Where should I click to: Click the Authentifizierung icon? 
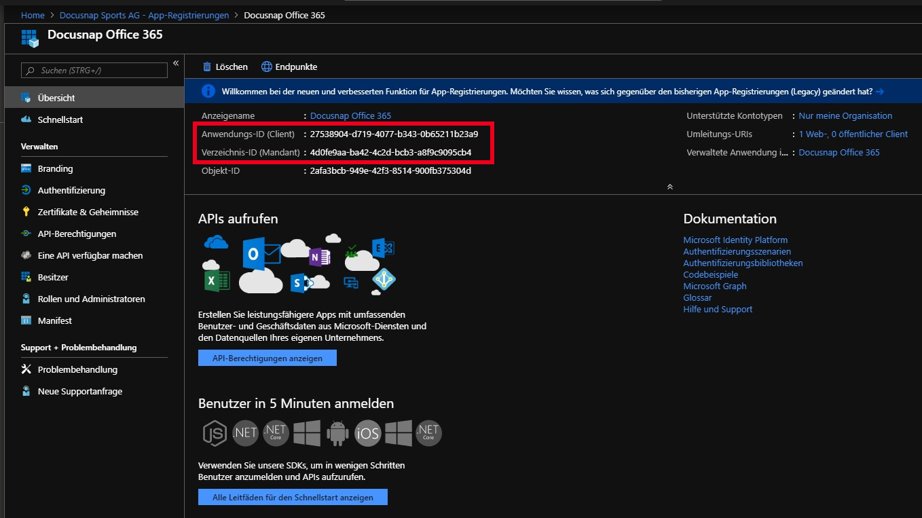pos(26,190)
